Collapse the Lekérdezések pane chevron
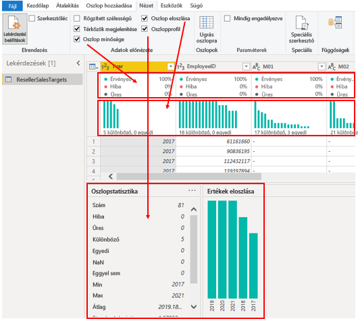This screenshot has width=358, height=321. coord(78,63)
